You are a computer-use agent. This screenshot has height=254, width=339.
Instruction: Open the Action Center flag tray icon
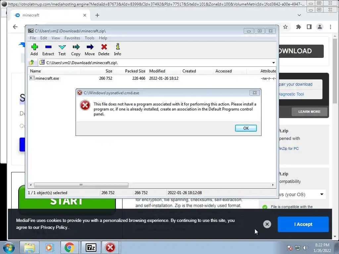290,248
